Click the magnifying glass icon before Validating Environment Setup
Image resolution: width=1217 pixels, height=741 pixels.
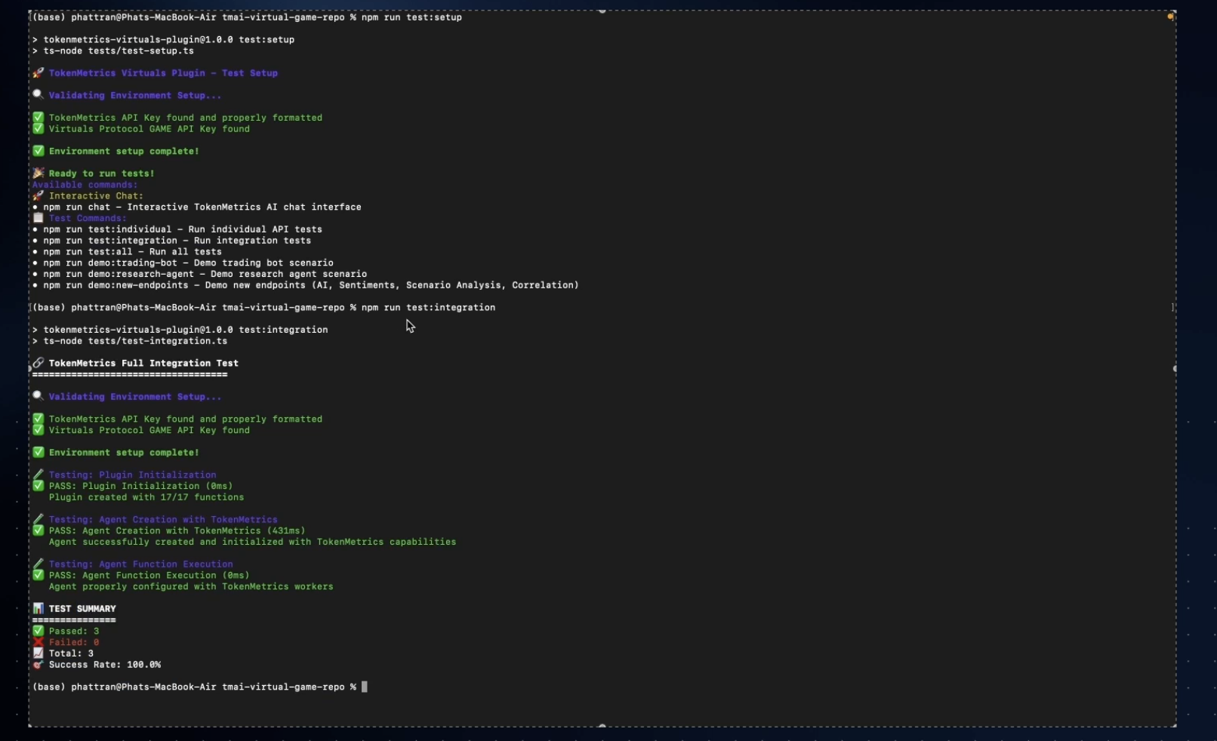38,94
